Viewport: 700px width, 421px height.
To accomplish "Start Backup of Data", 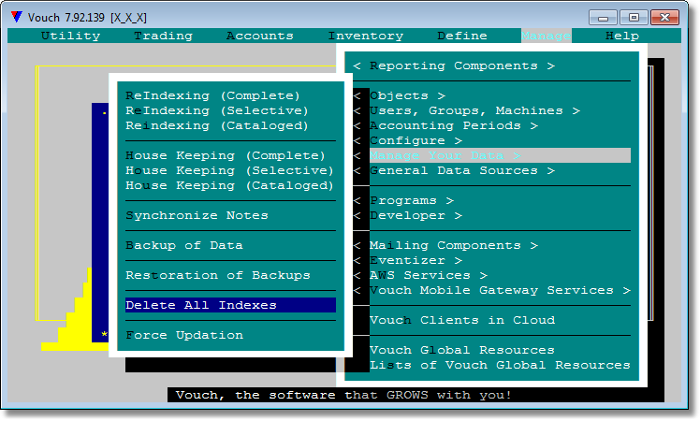I will [184, 245].
